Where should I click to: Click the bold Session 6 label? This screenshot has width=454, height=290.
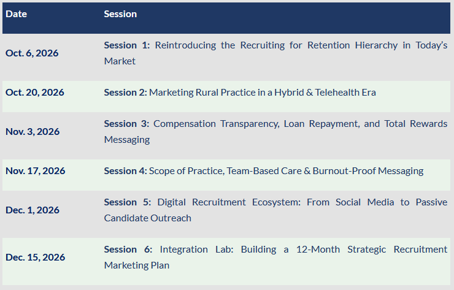click(x=128, y=250)
